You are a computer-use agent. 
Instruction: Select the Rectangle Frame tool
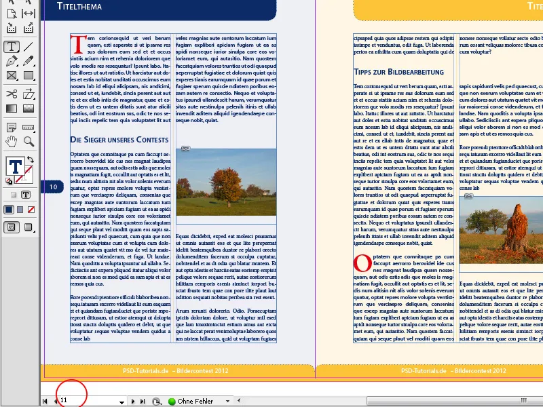12,75
